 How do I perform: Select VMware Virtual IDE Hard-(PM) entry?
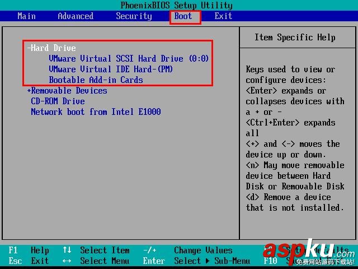tap(111, 69)
